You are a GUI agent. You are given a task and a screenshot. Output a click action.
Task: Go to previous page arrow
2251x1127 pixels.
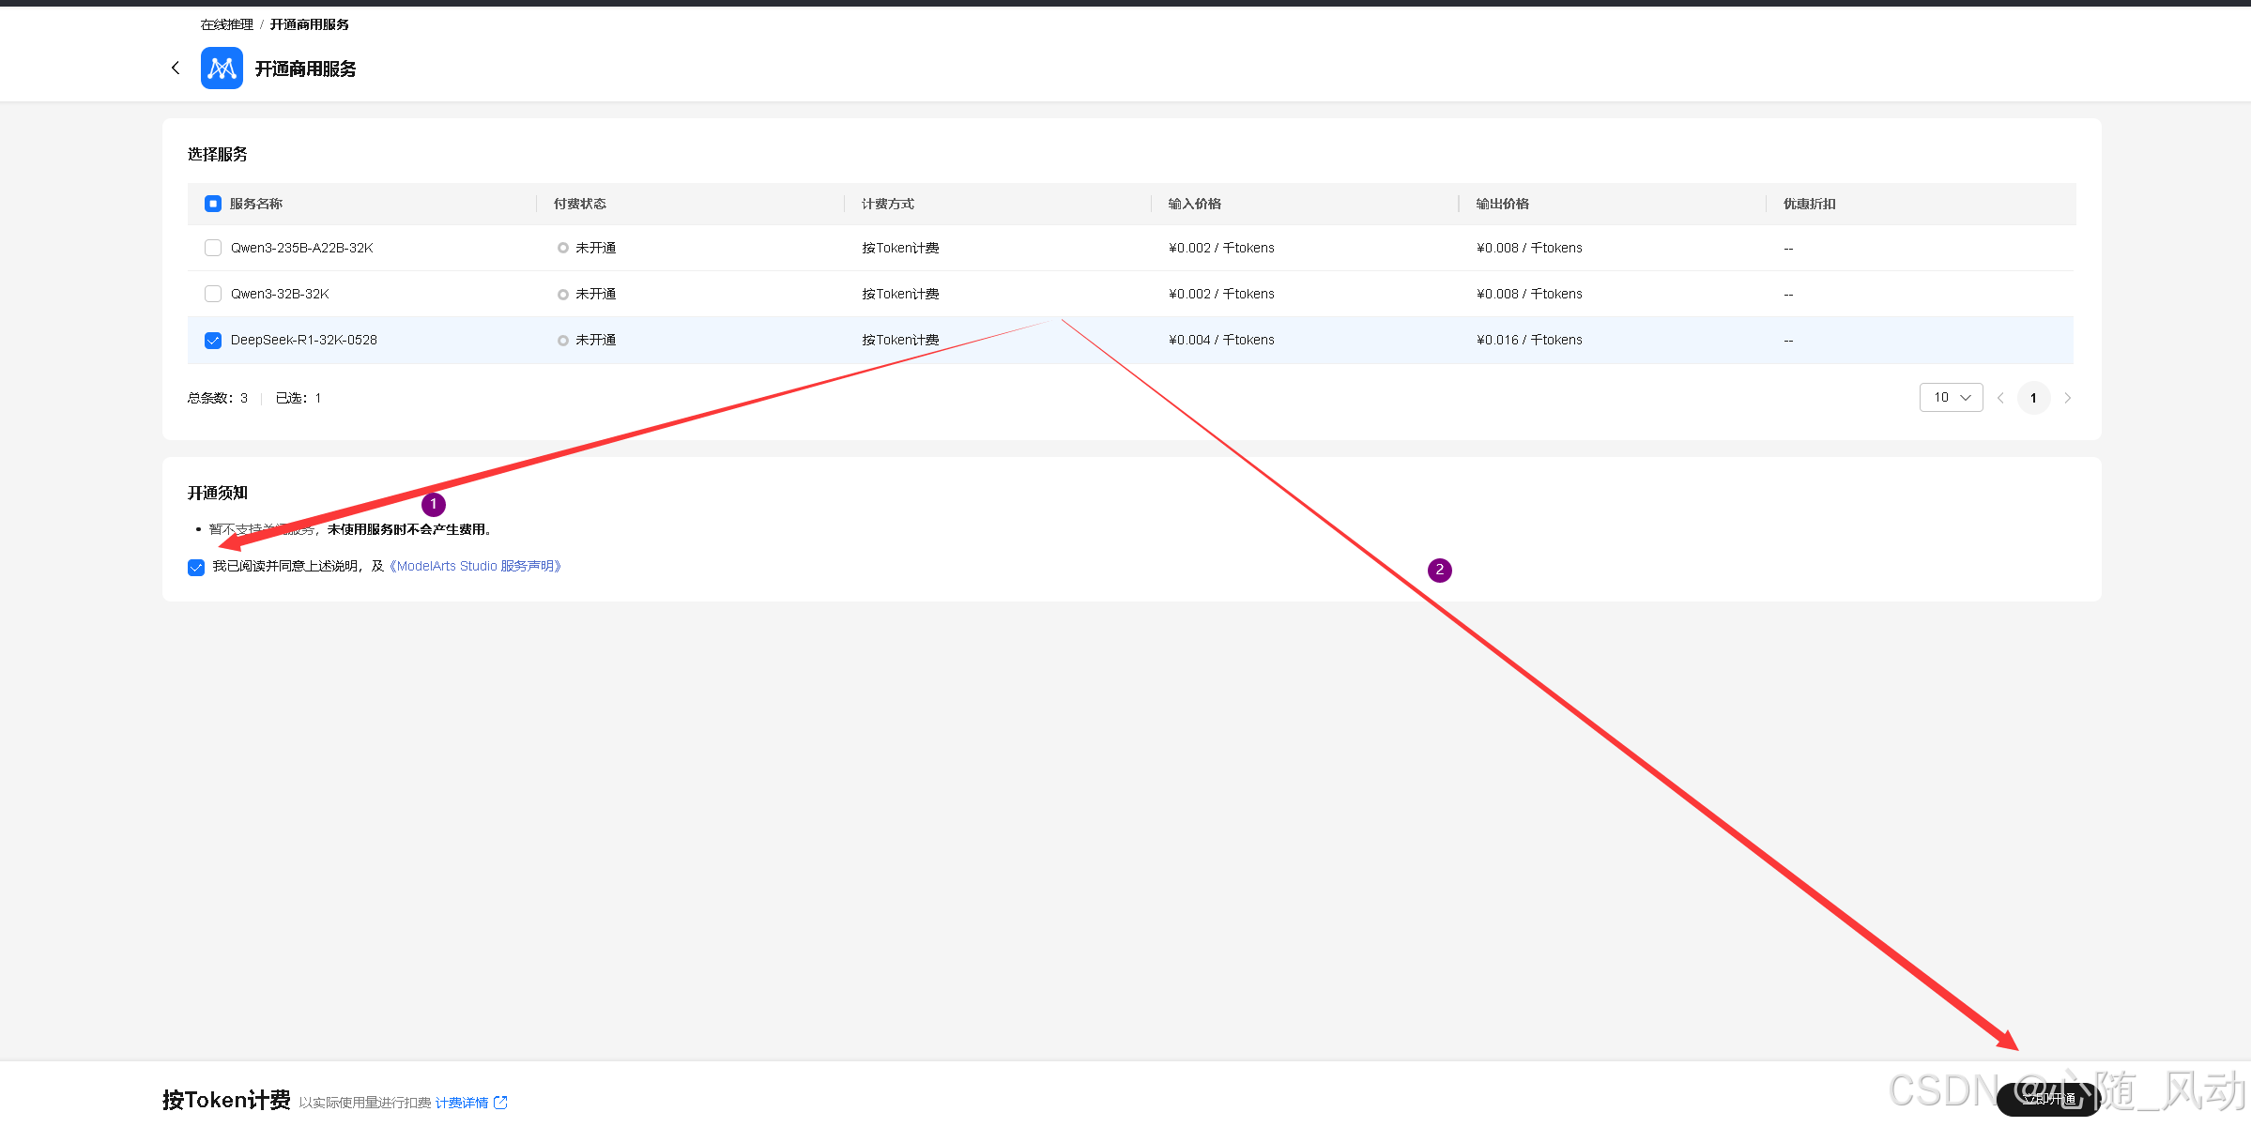click(2000, 398)
